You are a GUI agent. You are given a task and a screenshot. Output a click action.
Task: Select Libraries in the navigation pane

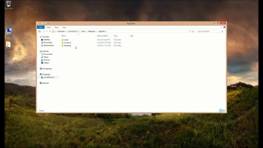pos(46,51)
